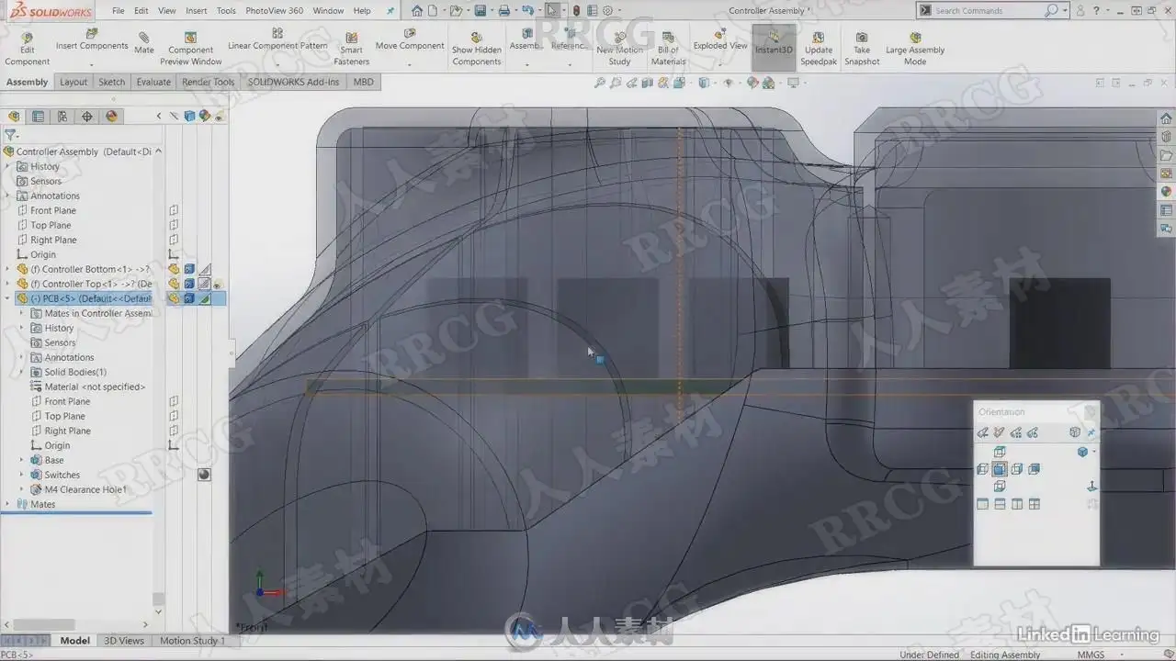
Task: Open Motion Study 1 tab
Action: [192, 641]
